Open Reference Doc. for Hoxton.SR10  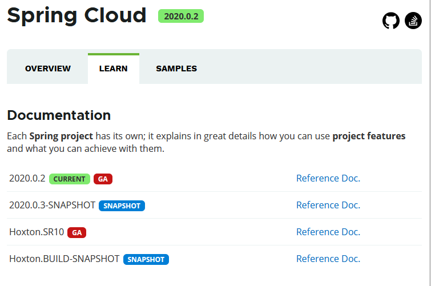(x=328, y=232)
